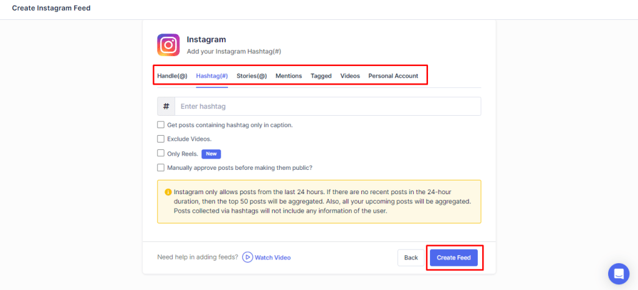Switch to the Handle(@) tab
The width and height of the screenshot is (638, 290).
click(172, 76)
